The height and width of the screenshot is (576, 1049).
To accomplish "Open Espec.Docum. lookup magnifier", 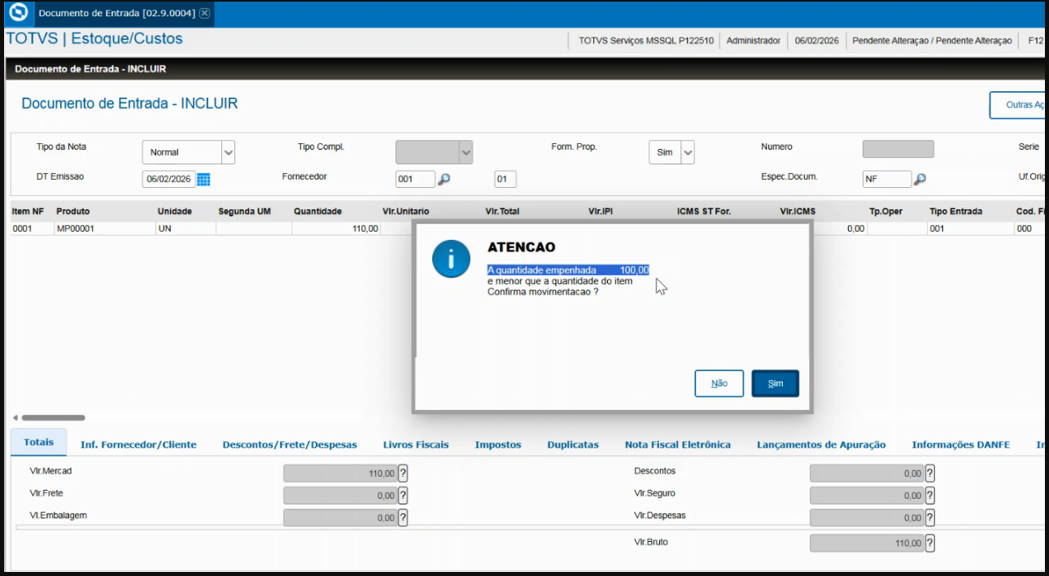I will [x=920, y=179].
